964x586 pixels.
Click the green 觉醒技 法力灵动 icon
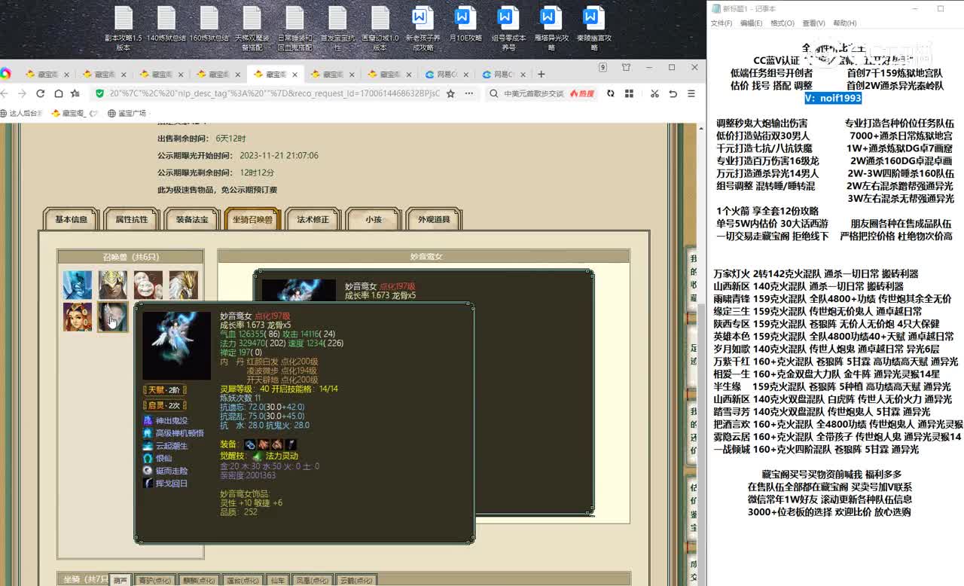click(258, 456)
